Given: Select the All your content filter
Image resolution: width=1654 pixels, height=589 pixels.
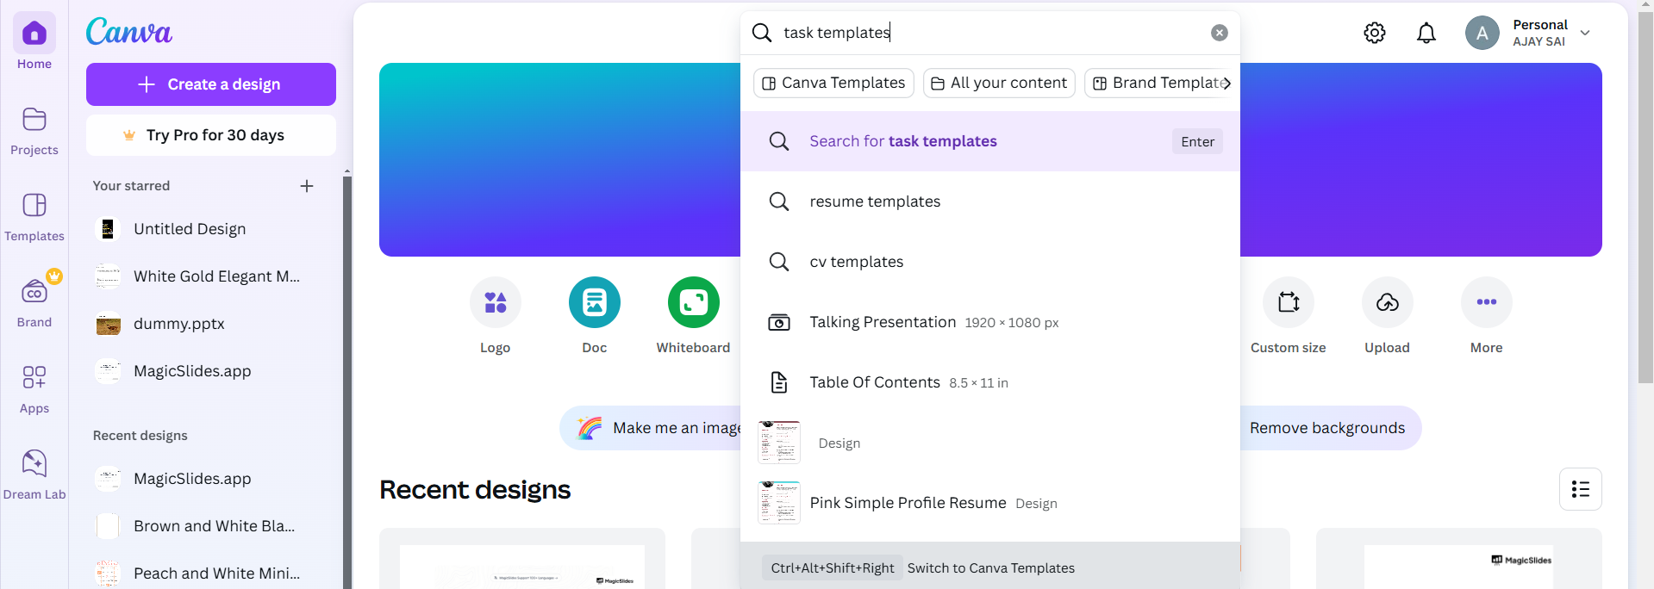Looking at the screenshot, I should (x=999, y=83).
